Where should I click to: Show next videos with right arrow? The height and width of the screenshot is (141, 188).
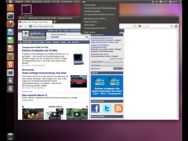[87, 107]
